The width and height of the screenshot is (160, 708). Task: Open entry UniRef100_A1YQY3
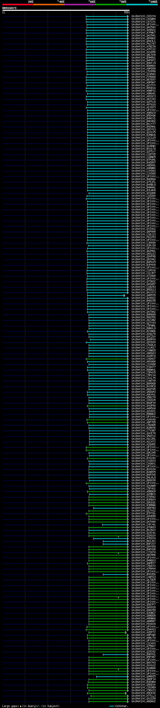143,107
